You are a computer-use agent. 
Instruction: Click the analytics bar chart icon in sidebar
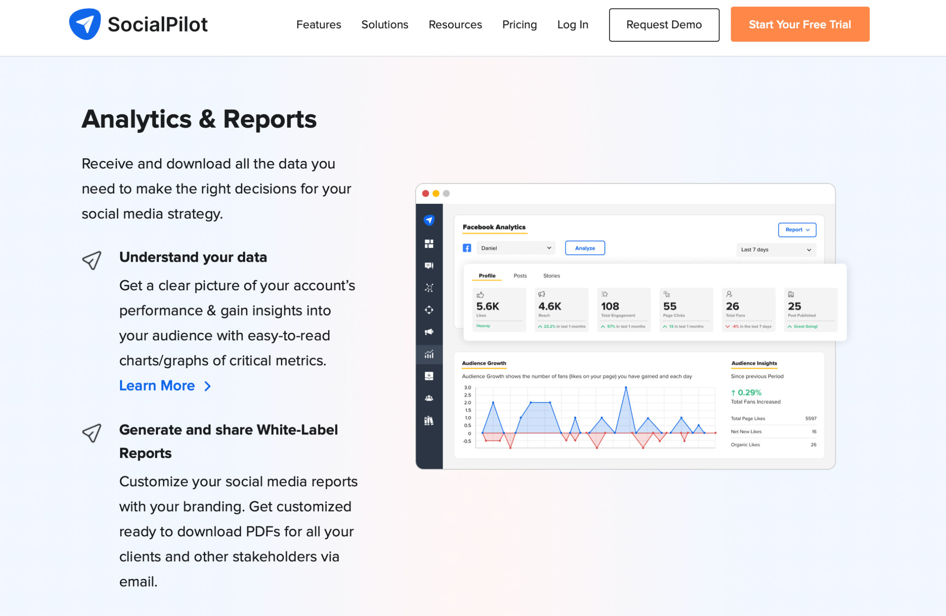point(429,354)
